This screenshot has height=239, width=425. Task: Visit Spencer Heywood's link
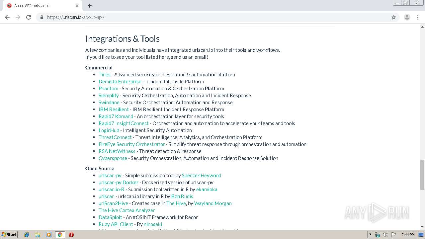202,176
